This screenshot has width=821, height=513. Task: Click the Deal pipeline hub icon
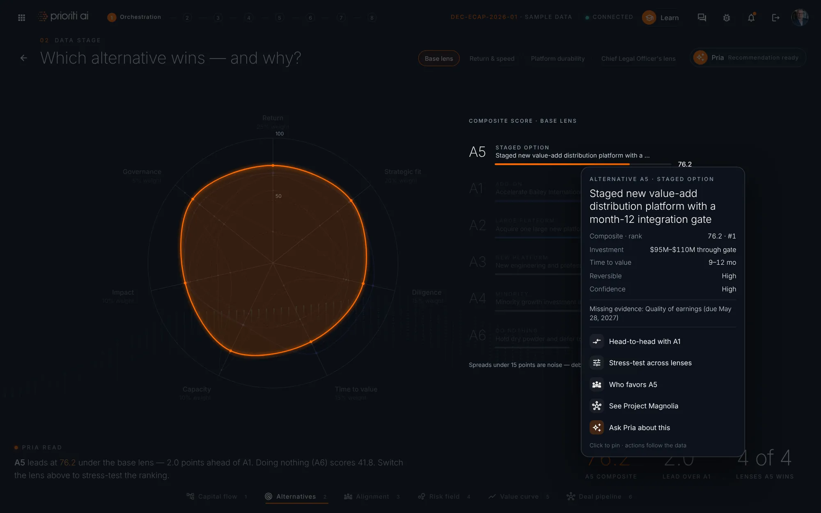[571, 497]
